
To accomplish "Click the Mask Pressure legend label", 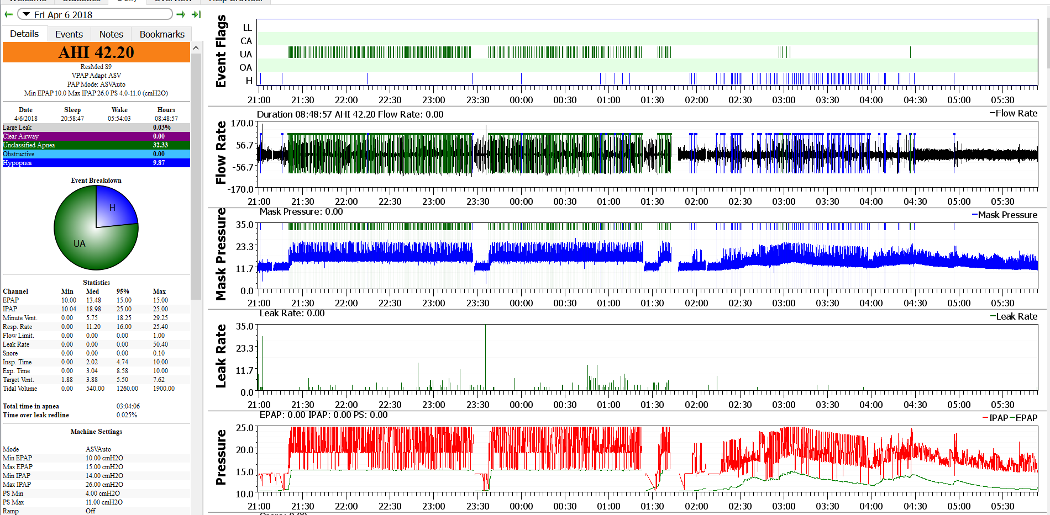I will point(1007,215).
